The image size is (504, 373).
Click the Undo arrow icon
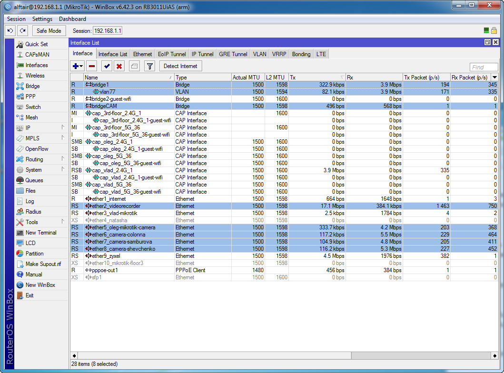(x=10, y=31)
